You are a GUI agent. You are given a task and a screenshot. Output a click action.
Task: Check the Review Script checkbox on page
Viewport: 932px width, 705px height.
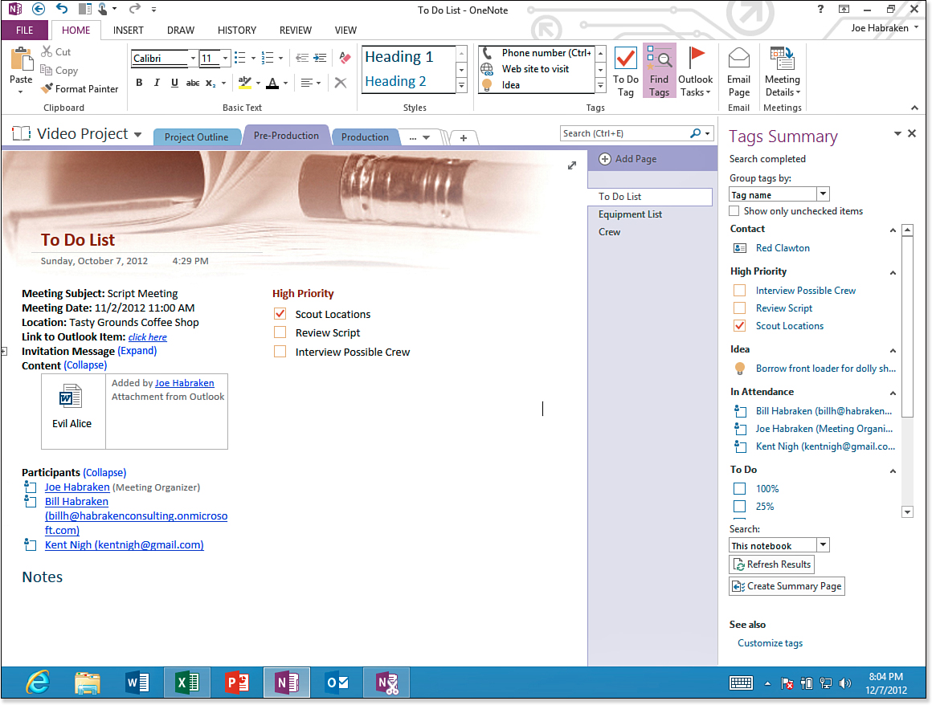click(280, 332)
